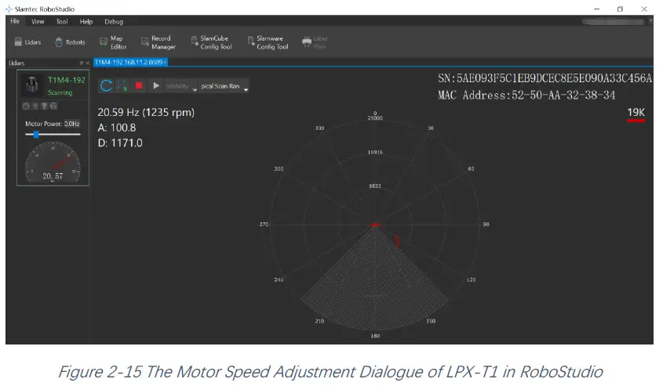Undock the Lidars panel with pin icon
The width and height of the screenshot is (663, 386).
click(x=81, y=63)
